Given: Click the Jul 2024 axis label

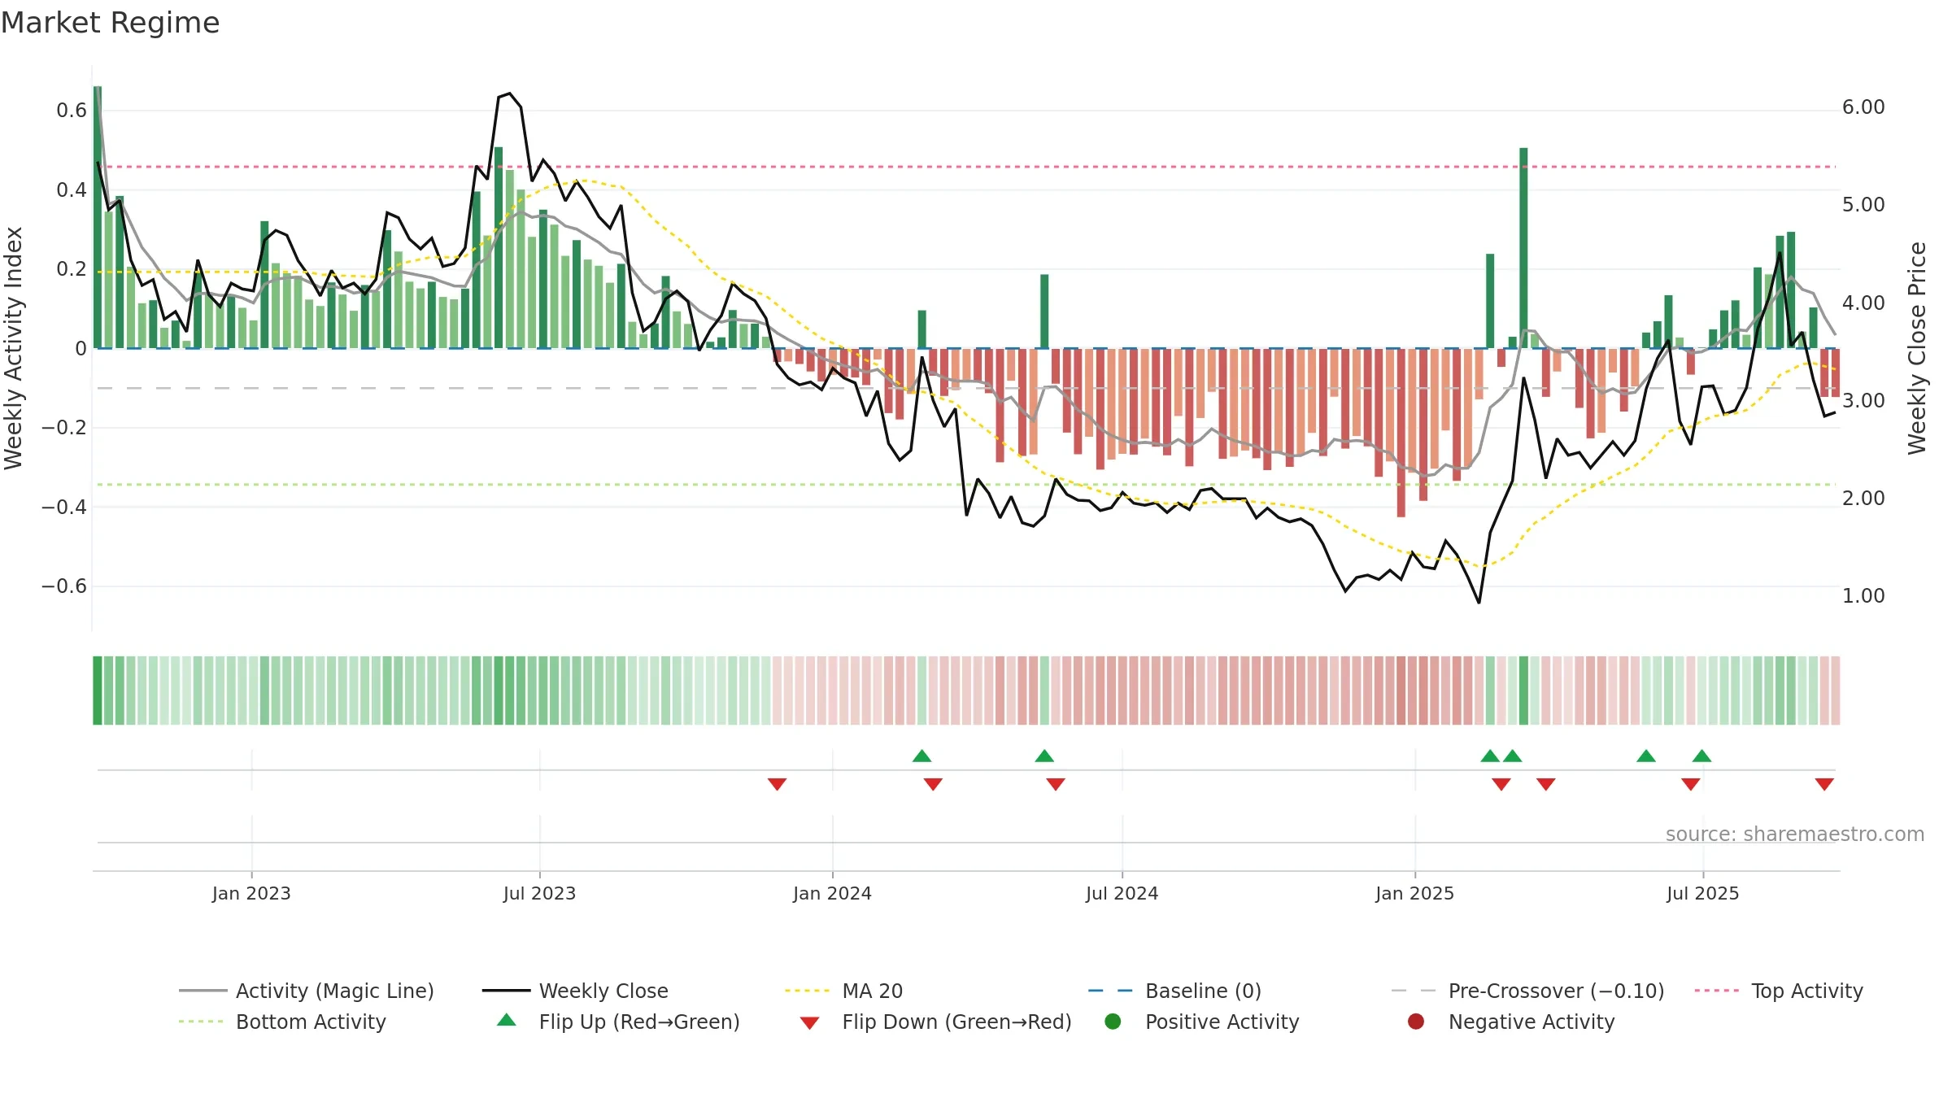Looking at the screenshot, I should (1122, 893).
